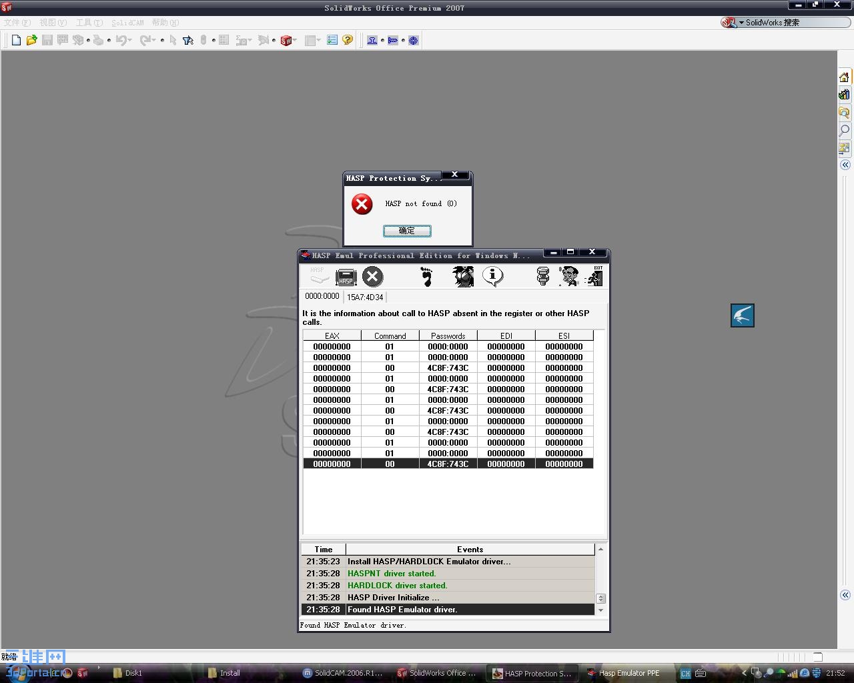
Task: Click the round X stop icon in HASP Emul
Action: (373, 276)
